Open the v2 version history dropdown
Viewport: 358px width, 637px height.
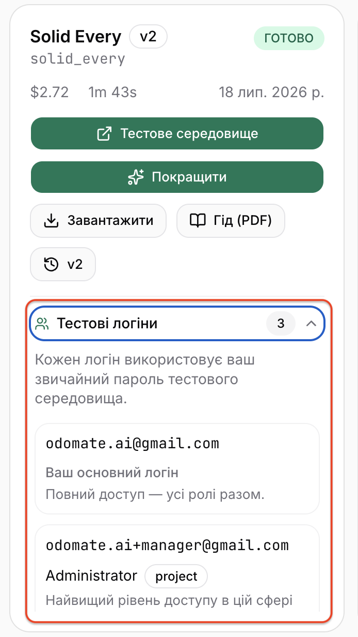[63, 264]
